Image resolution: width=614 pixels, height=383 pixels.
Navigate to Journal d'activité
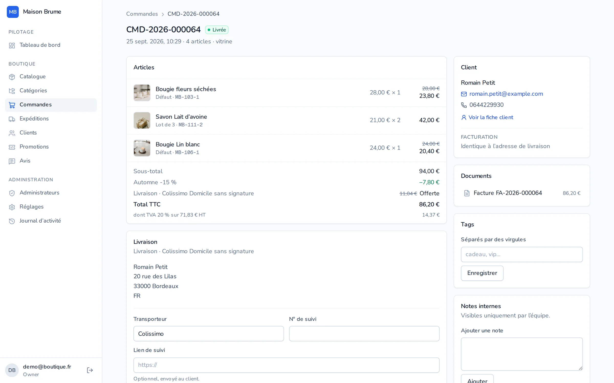pyautogui.click(x=51, y=221)
